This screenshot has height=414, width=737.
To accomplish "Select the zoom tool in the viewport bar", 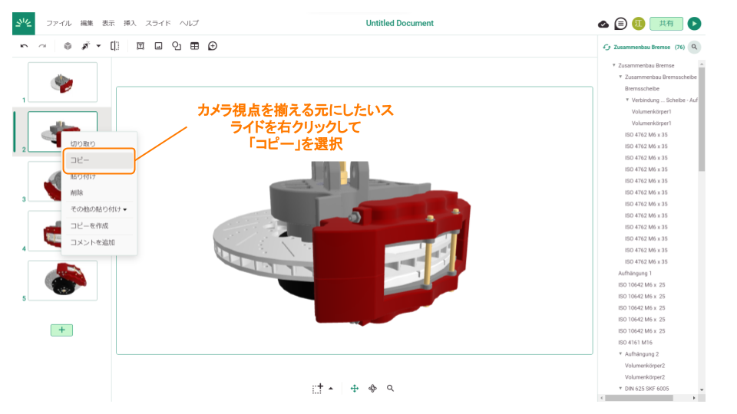I will tap(390, 388).
